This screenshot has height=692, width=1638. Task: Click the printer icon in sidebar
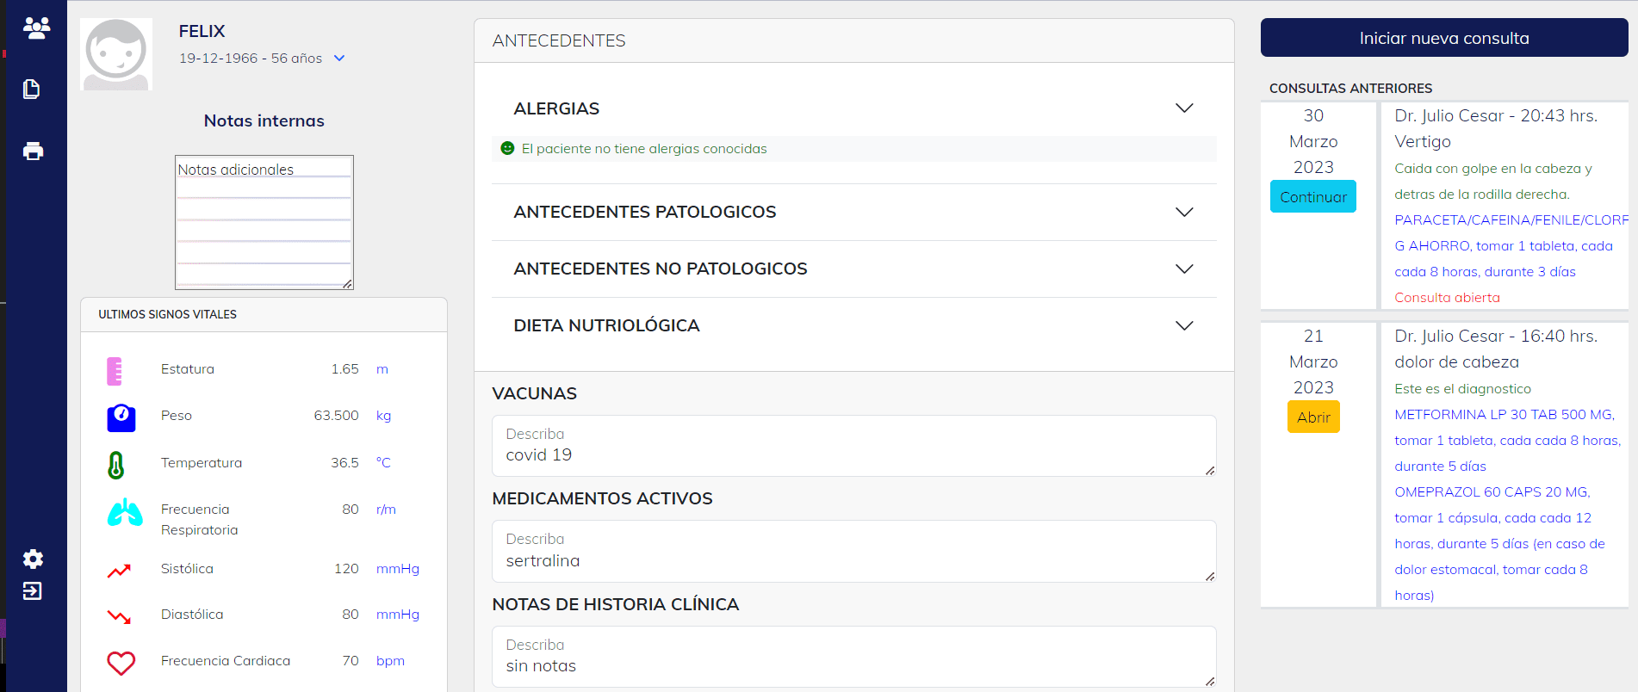(33, 151)
